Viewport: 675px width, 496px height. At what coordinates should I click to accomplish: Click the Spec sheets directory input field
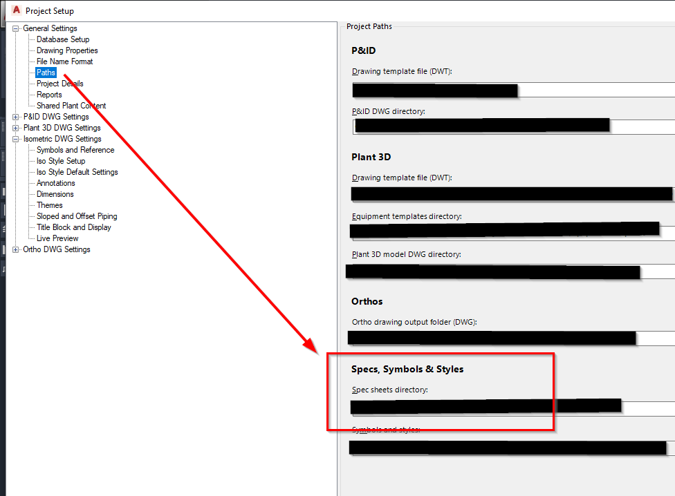click(484, 406)
